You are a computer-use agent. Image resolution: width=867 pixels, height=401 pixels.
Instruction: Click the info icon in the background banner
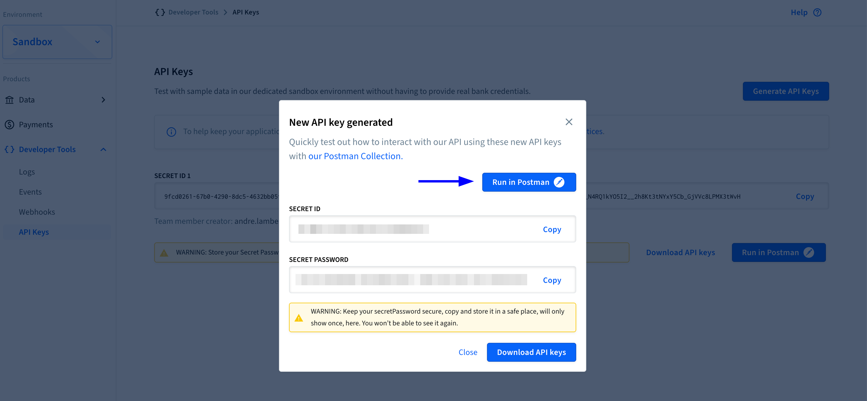(x=171, y=131)
